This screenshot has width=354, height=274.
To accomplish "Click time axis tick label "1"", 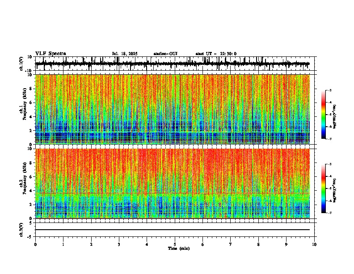I will pyautogui.click(x=63, y=244).
